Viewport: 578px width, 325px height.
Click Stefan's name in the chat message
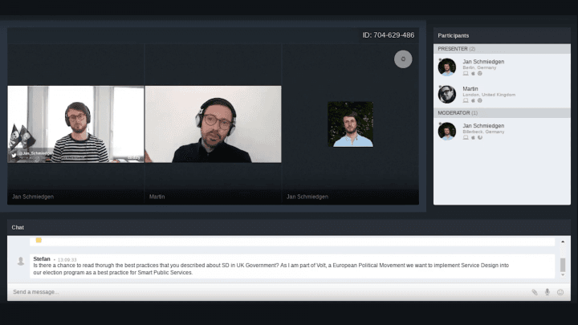(42, 258)
